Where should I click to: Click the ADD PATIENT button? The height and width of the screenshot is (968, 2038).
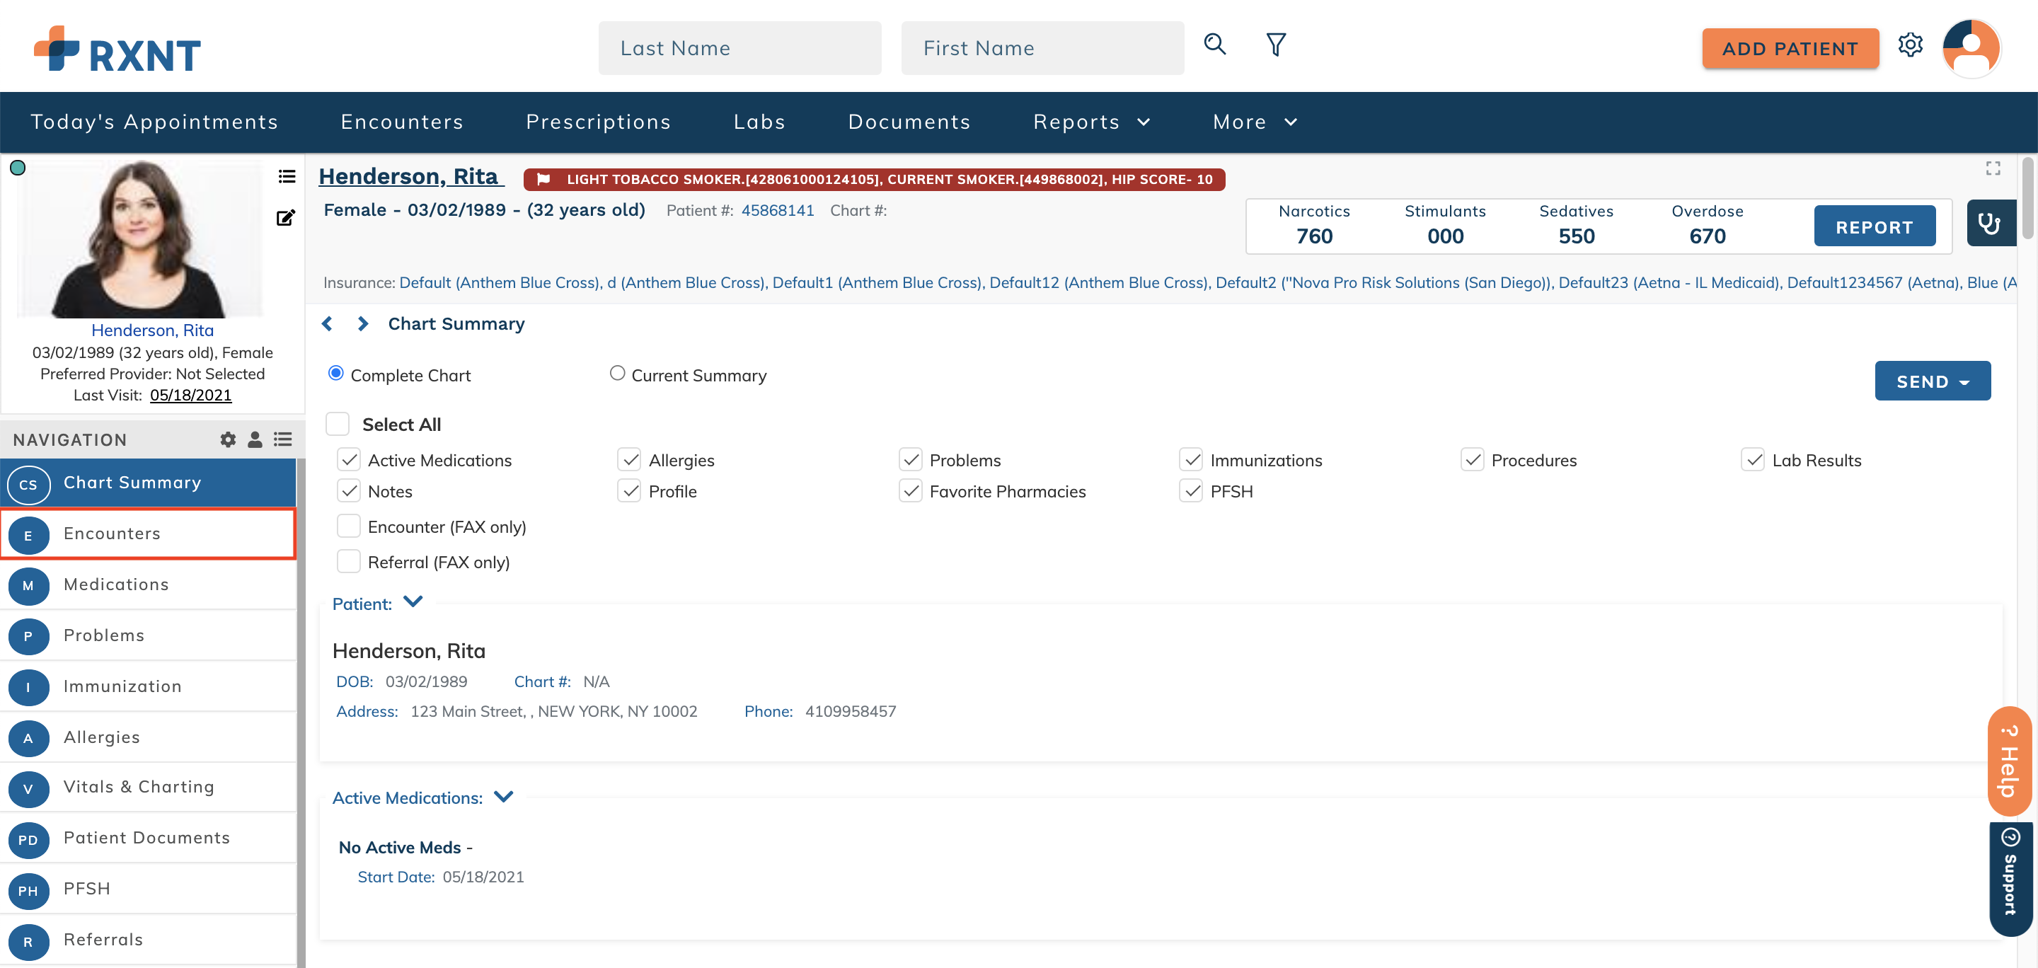1790,49
